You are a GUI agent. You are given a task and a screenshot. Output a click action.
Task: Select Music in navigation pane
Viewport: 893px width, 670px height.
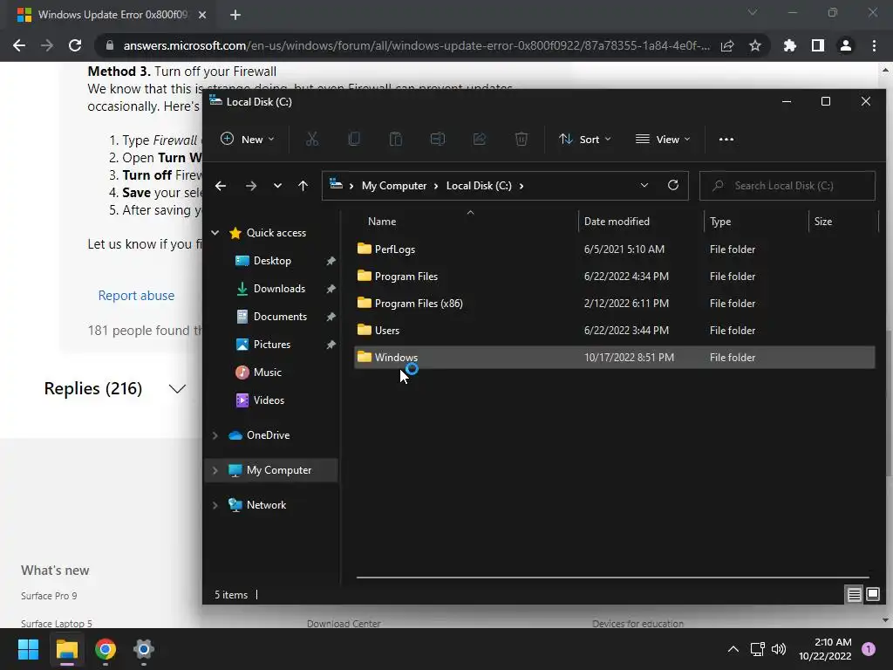(x=267, y=372)
